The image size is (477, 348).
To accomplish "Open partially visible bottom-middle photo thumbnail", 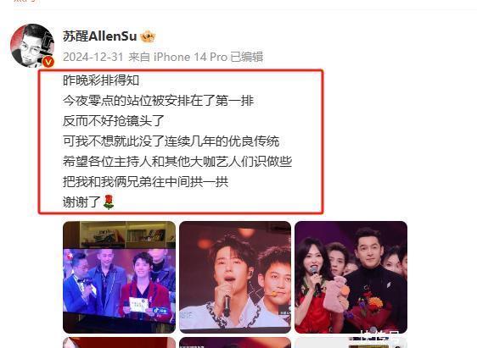I will tap(235, 343).
